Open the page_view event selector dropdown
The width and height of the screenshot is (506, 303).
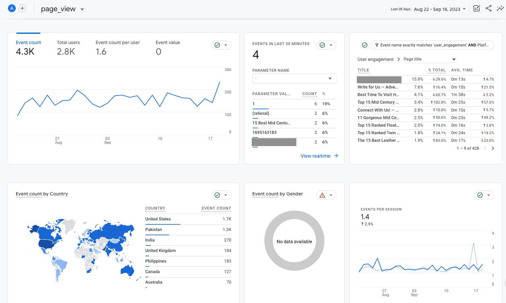pyautogui.click(x=62, y=9)
